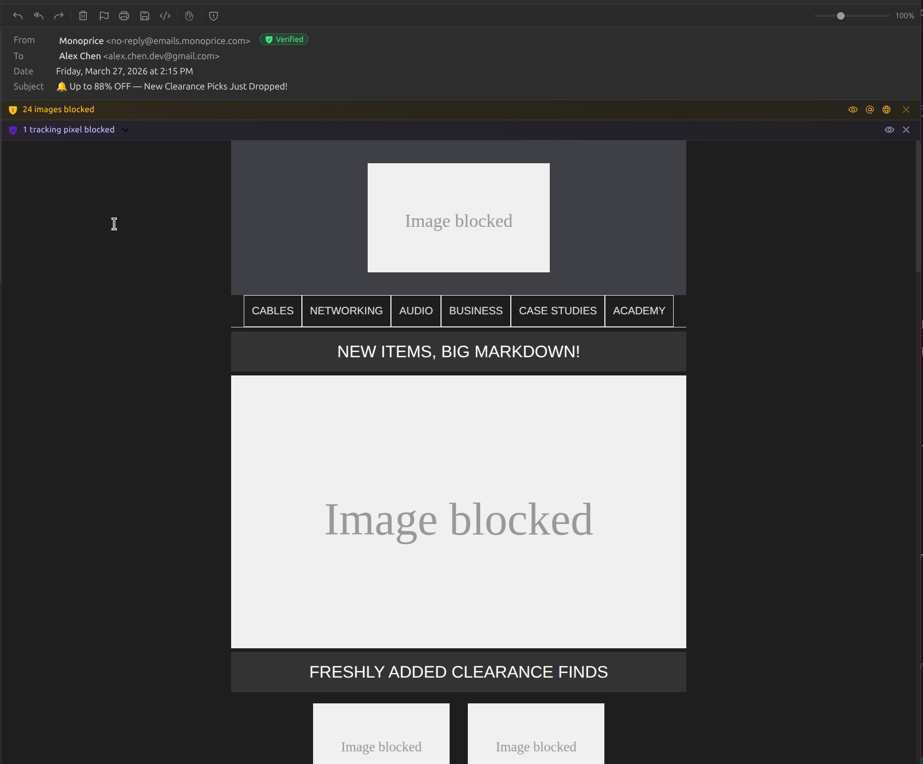The width and height of the screenshot is (923, 764).
Task: Dismiss the '24 images blocked' warning banner
Action: [906, 109]
